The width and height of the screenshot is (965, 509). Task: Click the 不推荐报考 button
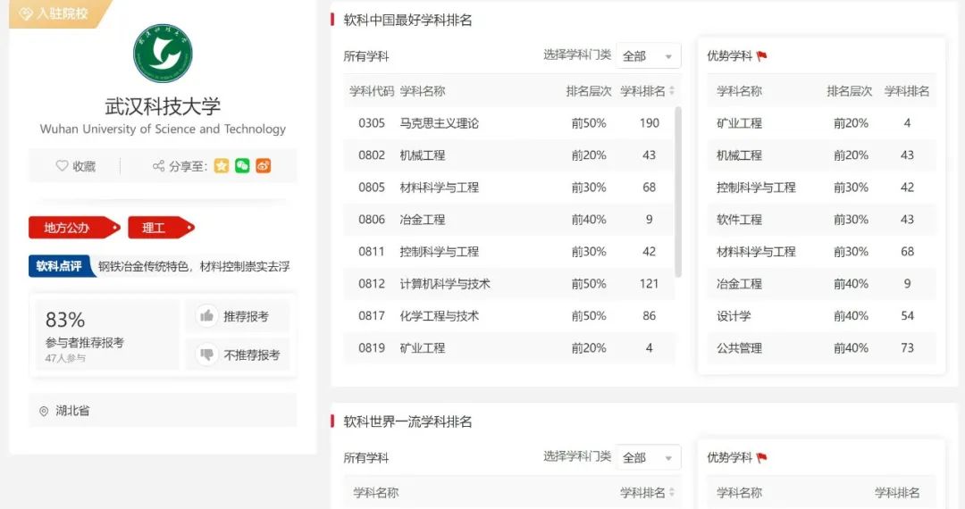point(239,355)
